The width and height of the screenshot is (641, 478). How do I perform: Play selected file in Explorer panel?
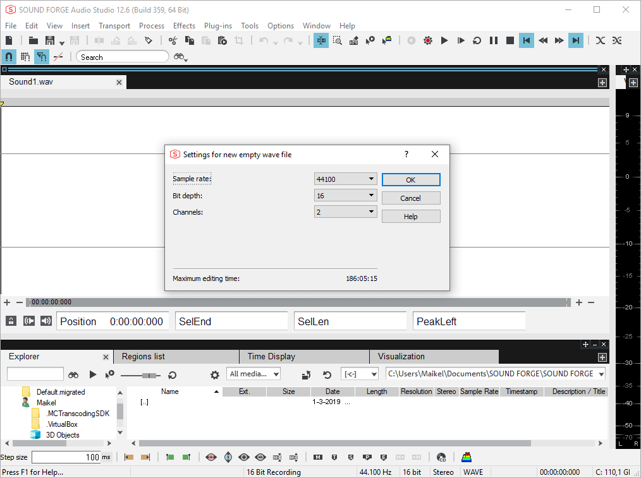click(93, 374)
